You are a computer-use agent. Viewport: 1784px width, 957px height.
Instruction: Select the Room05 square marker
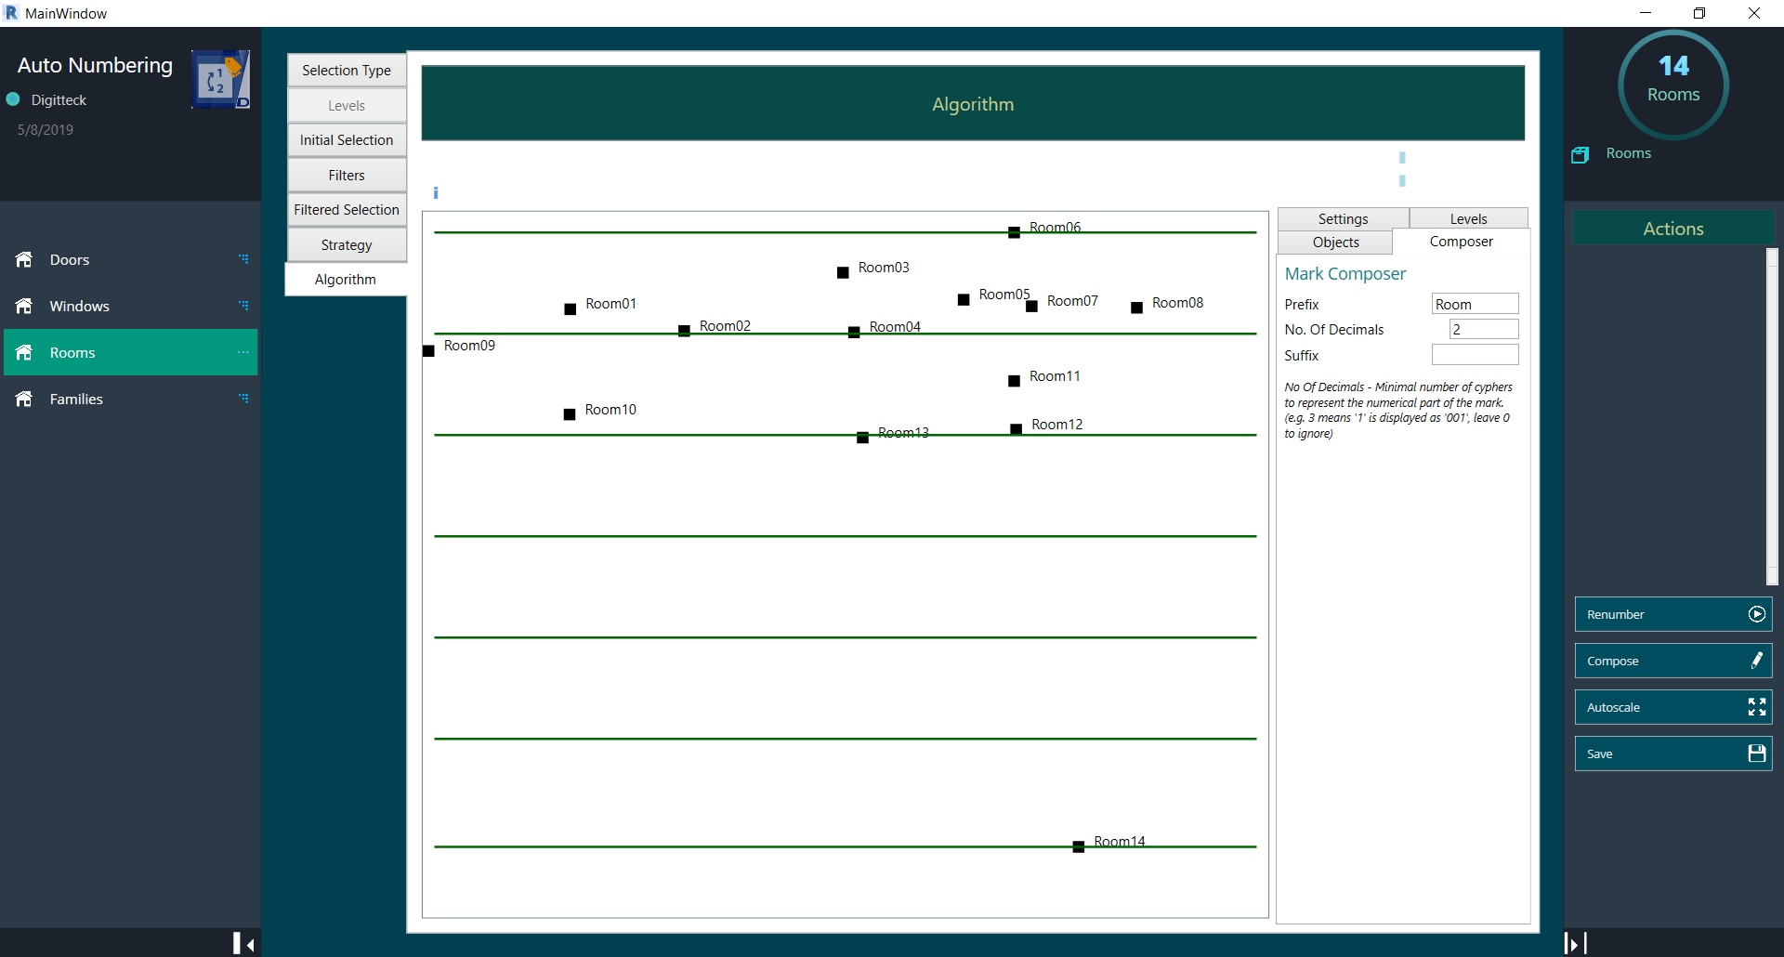(x=964, y=300)
